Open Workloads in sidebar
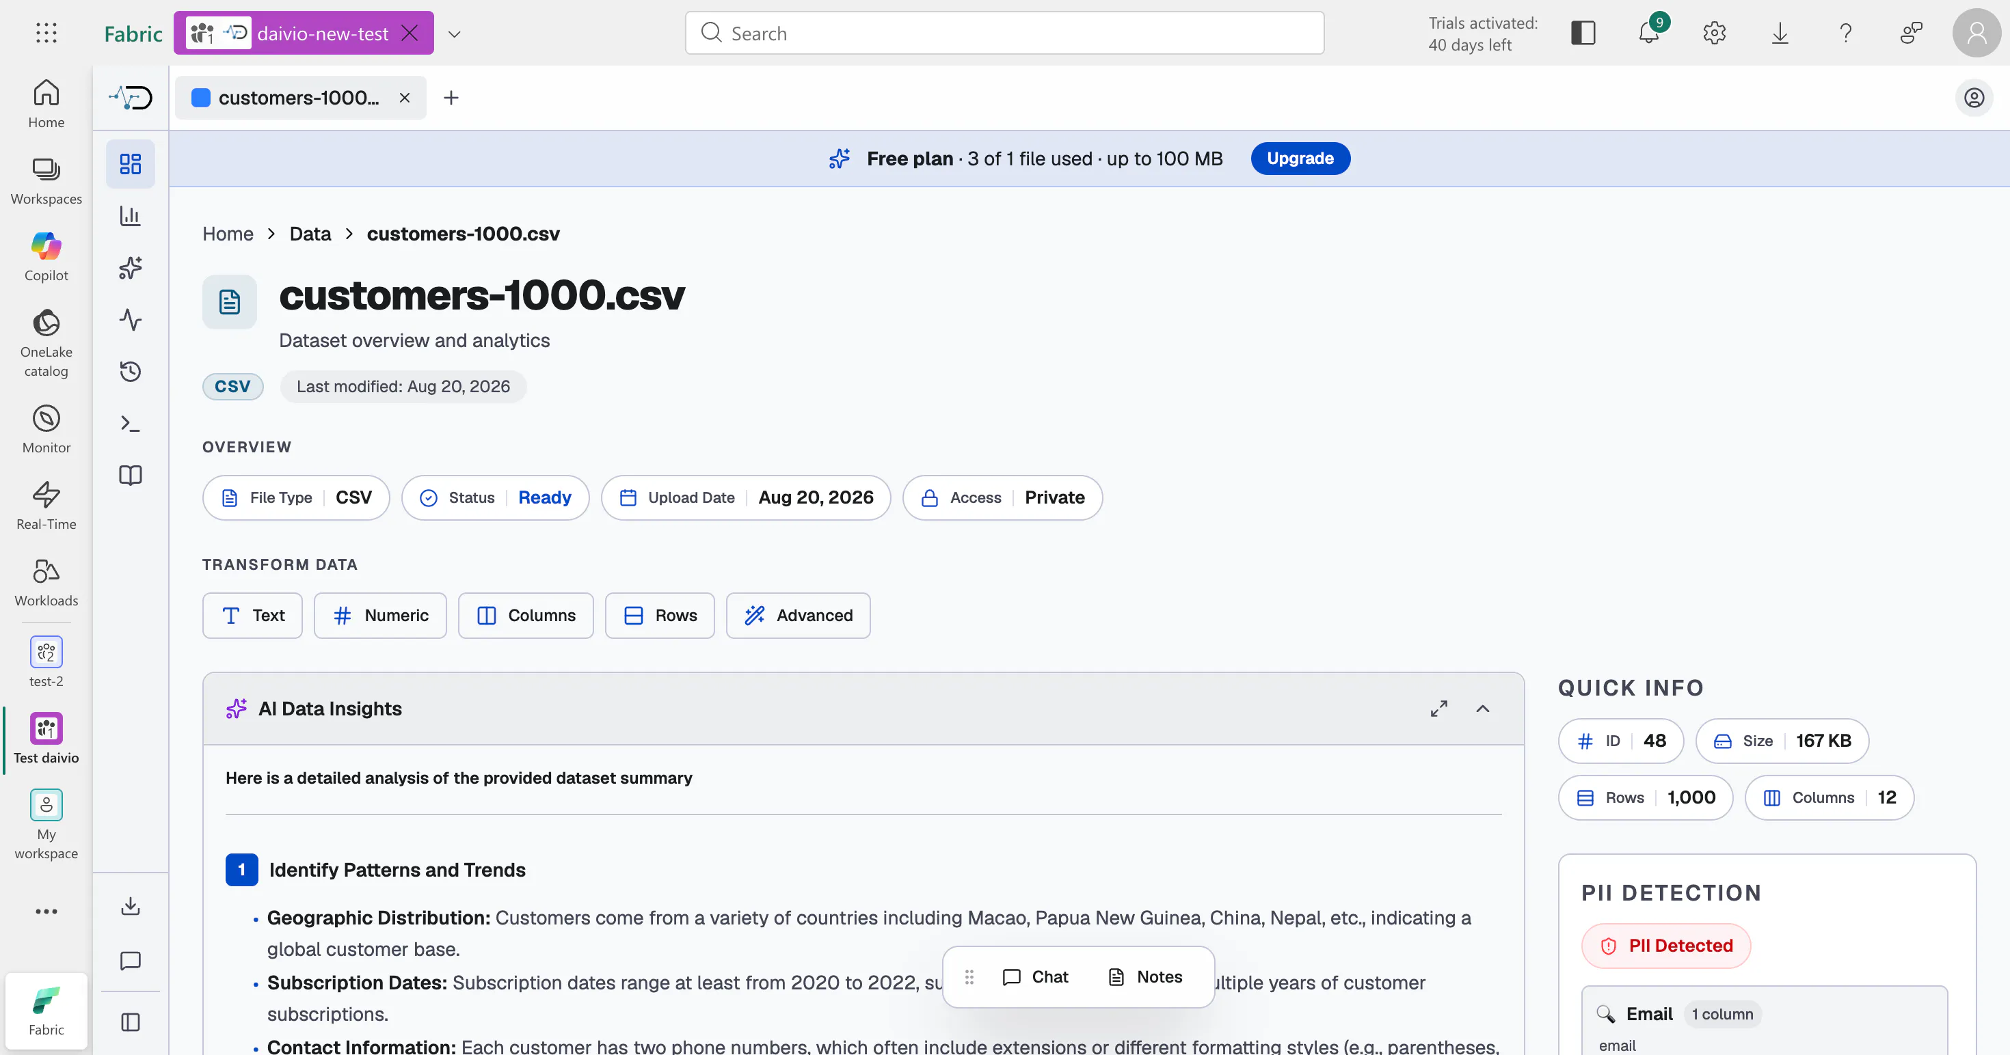 point(46,581)
